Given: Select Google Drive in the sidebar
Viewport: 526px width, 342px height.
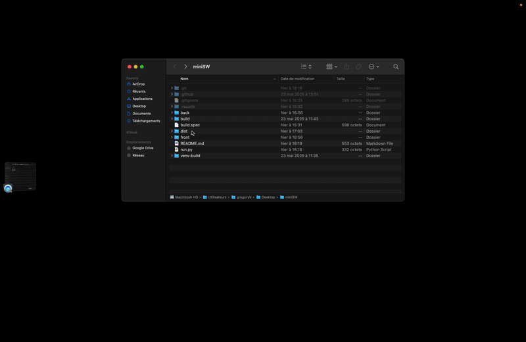Looking at the screenshot, I should (142, 148).
